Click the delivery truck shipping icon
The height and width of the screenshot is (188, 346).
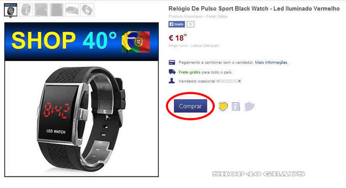(172, 72)
